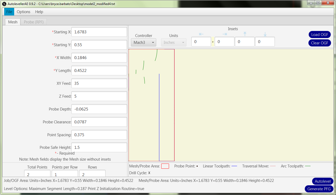
Task: Open the Controller dropdown showing Mach3
Action: [x=144, y=42]
